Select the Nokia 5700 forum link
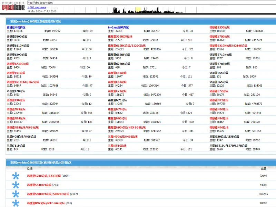 pyautogui.click(x=219, y=37)
